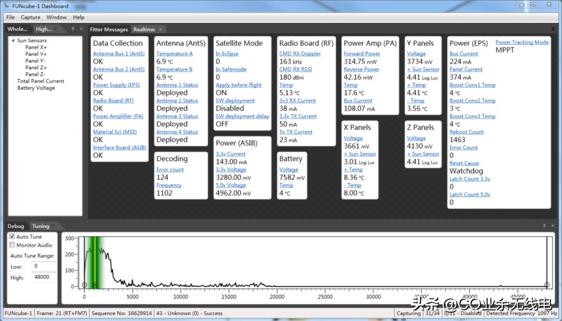Close the Realtime tab
The width and height of the screenshot is (562, 321).
coord(161,29)
